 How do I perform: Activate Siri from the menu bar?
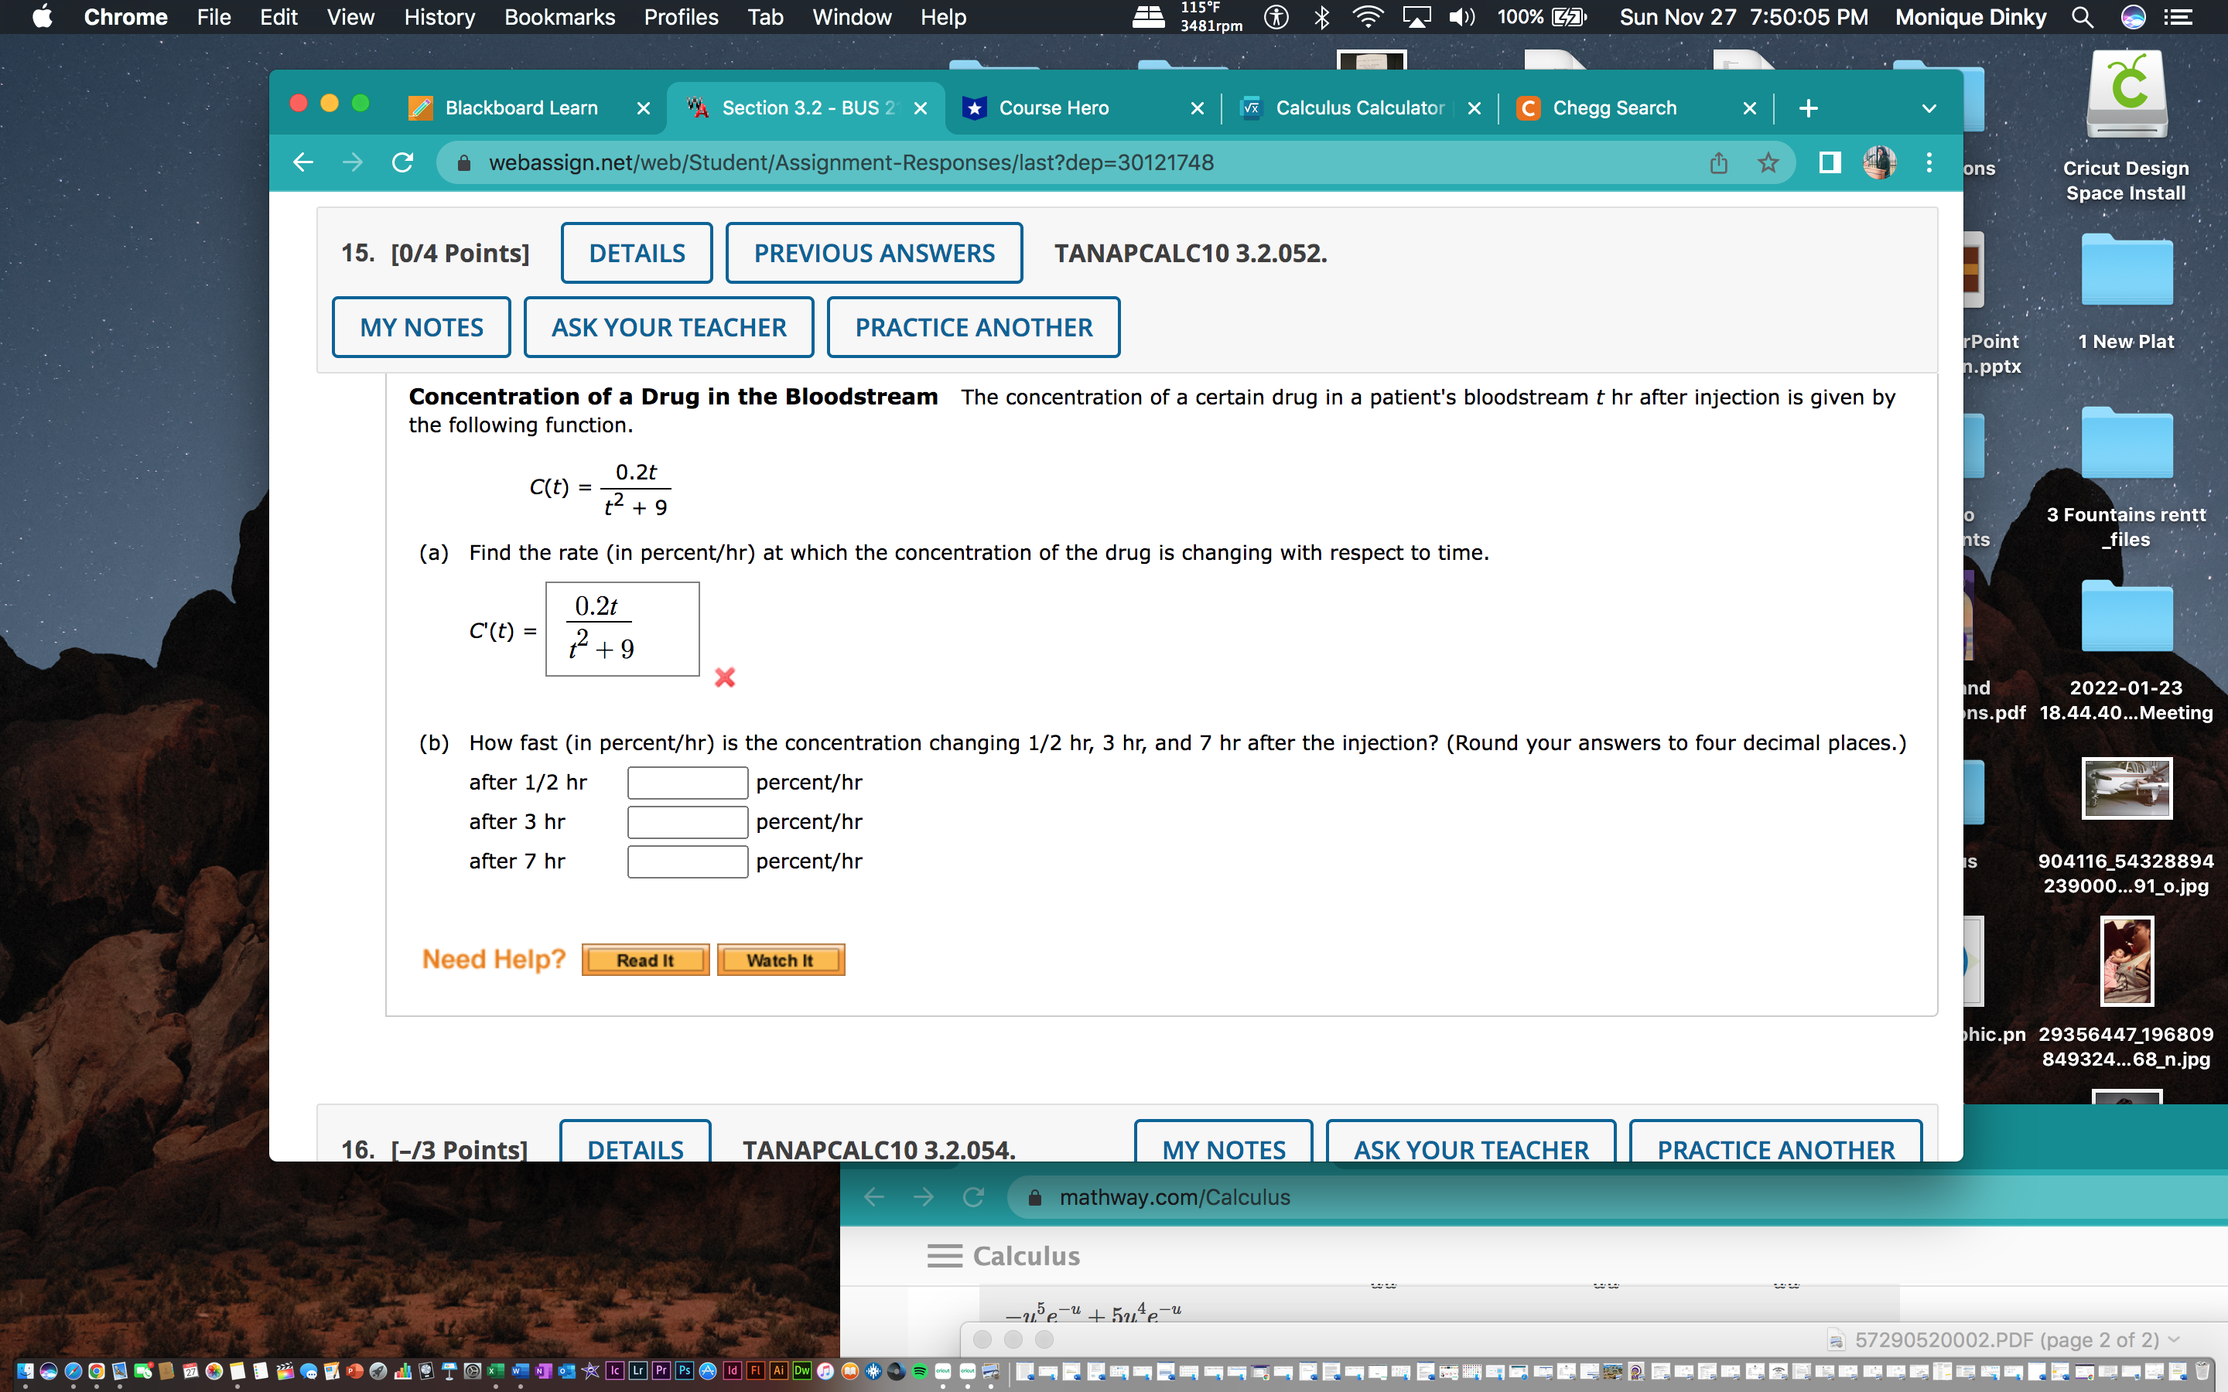2131,16
